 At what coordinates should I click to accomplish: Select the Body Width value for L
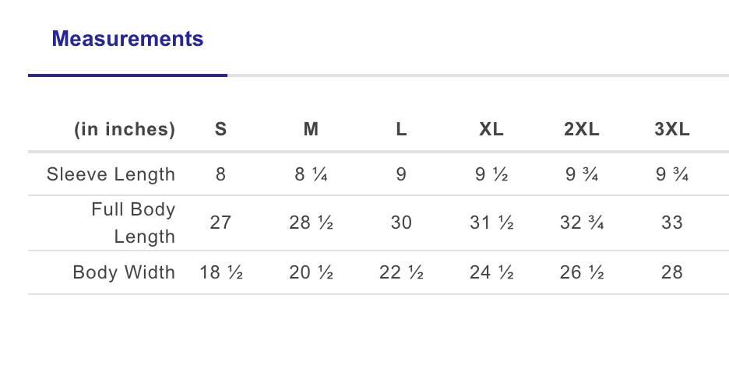pyautogui.click(x=401, y=273)
